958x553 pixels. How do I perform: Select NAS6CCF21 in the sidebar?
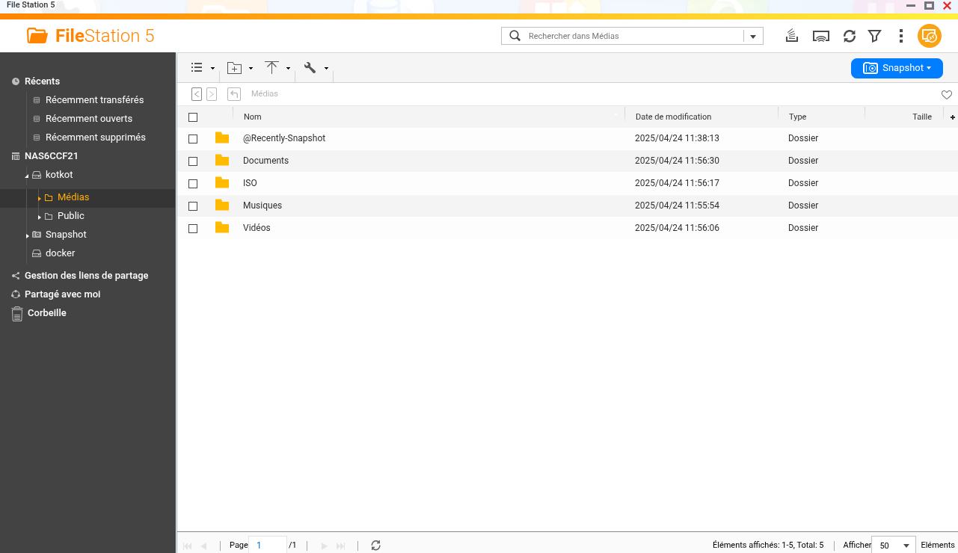pyautogui.click(x=52, y=155)
